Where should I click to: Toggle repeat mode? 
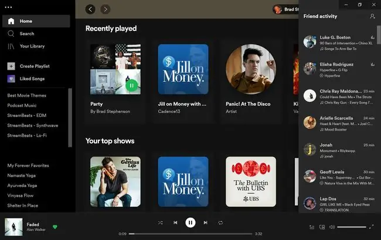[220, 222]
